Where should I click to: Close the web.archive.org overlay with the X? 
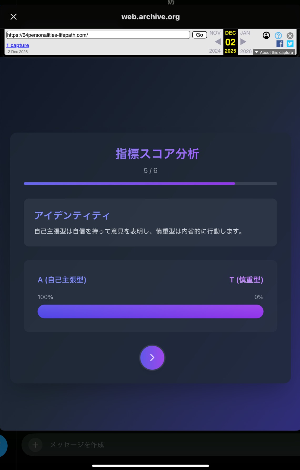[x=13, y=16]
